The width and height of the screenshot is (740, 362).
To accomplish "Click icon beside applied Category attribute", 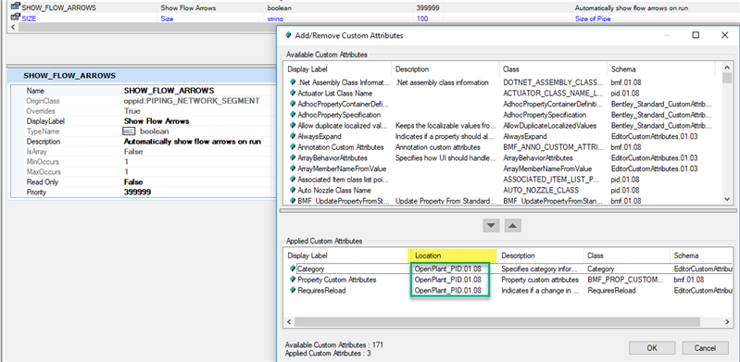I will 293,268.
